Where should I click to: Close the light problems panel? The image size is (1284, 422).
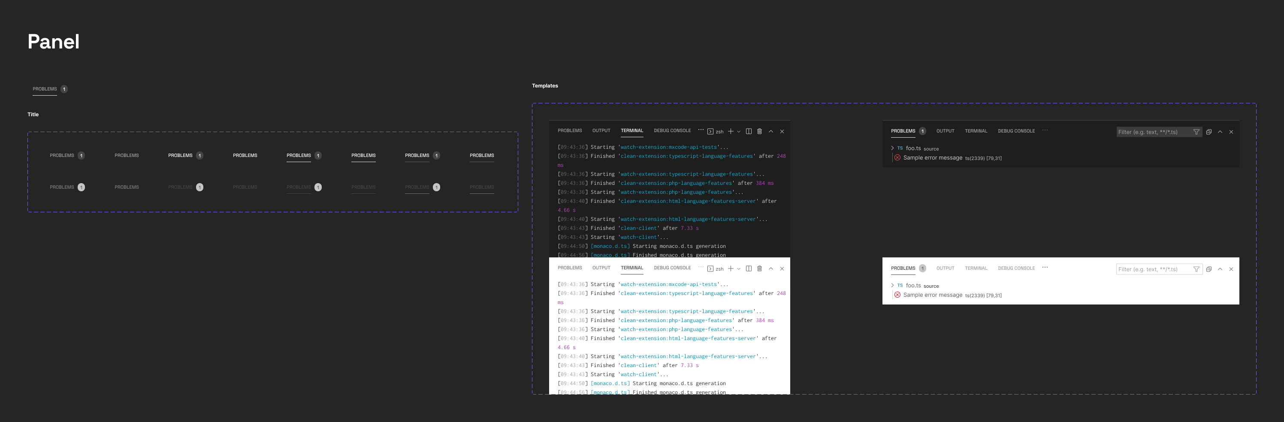click(1231, 269)
